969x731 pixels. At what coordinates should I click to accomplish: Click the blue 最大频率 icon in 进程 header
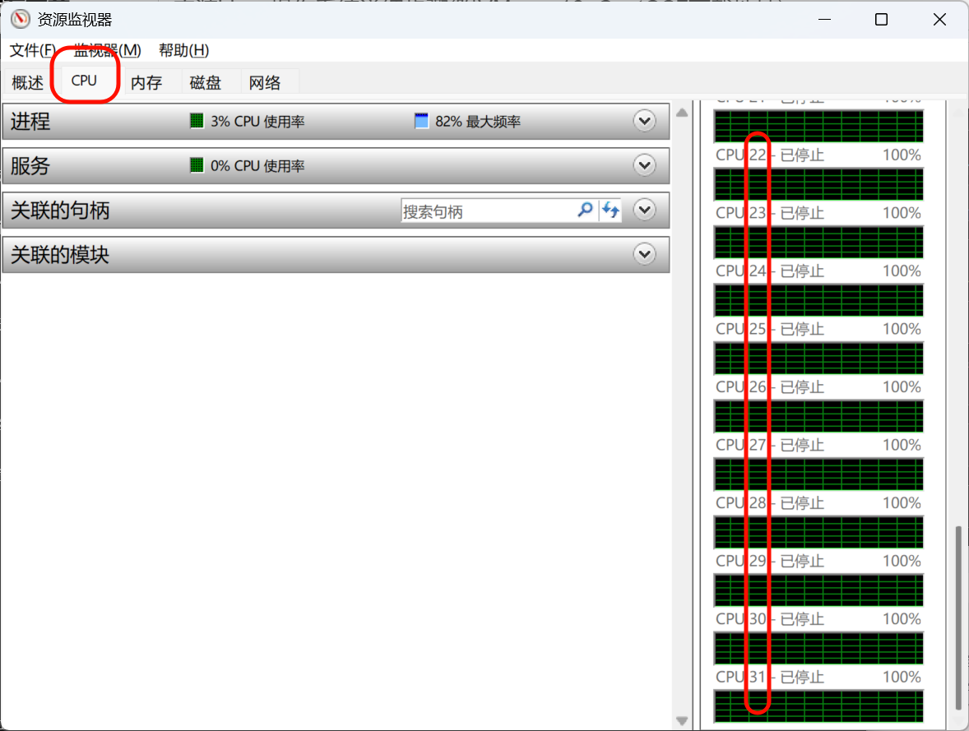click(422, 121)
